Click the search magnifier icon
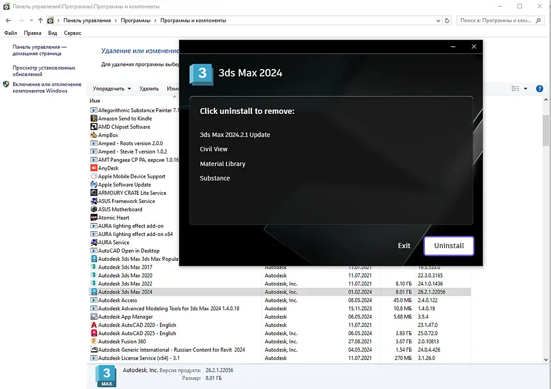551x389 pixels. tap(538, 21)
